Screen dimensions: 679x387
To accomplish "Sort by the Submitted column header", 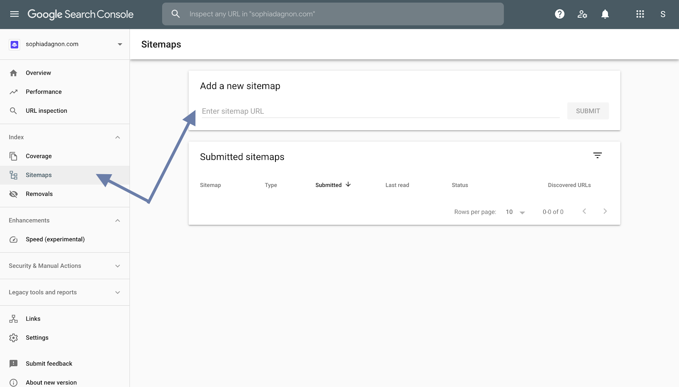I will point(328,185).
